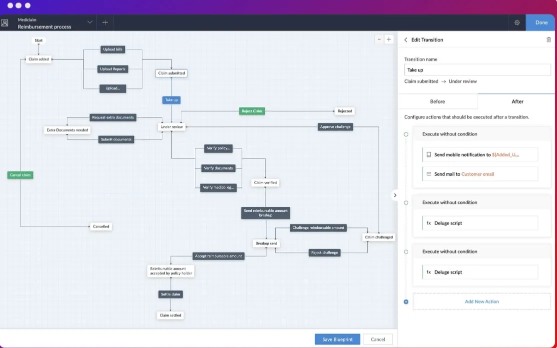Click the Claim submitted state
The width and height of the screenshot is (557, 348).
point(171,73)
